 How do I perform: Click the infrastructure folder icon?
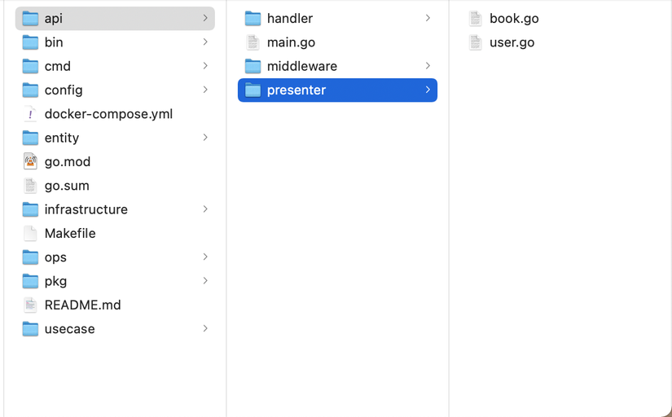(30, 210)
